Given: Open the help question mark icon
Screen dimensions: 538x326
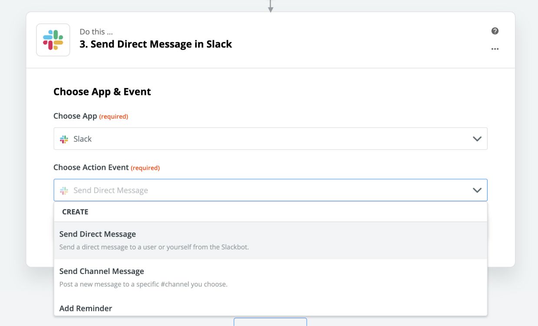Looking at the screenshot, I should [495, 31].
